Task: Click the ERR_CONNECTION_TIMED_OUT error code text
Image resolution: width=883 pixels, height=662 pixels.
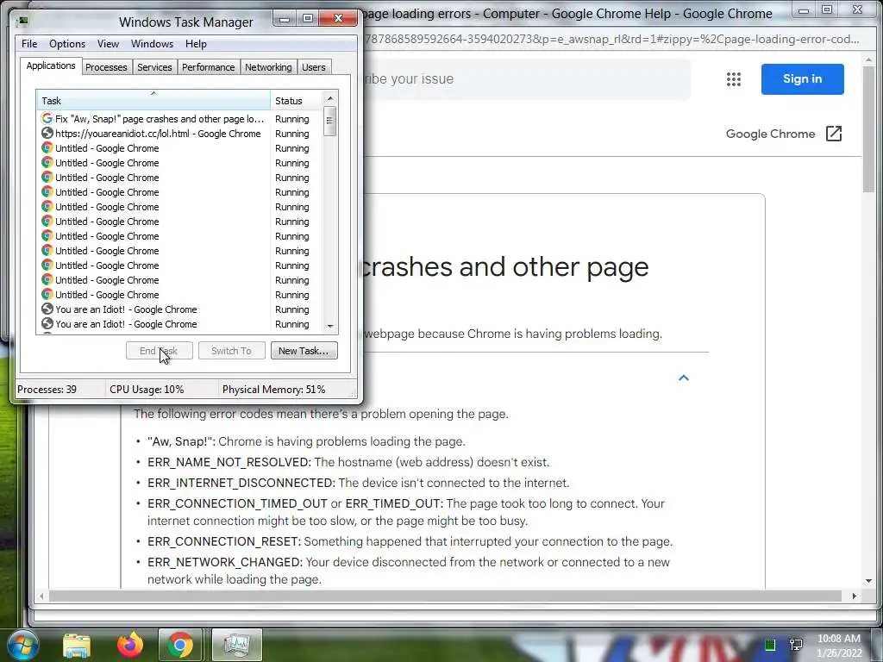Action: [x=237, y=503]
